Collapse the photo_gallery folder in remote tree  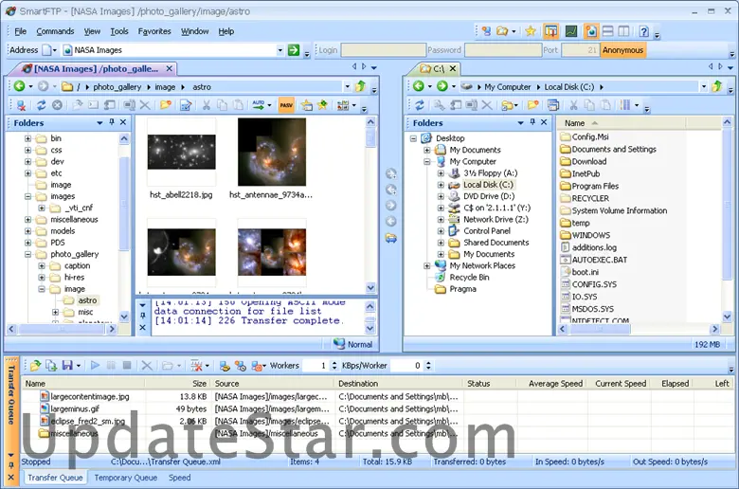pos(27,254)
